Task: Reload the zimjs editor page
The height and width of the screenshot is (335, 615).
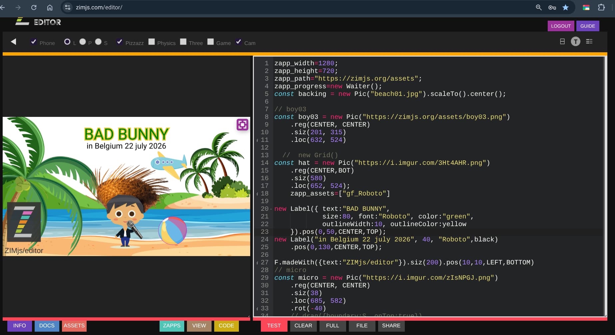Action: coord(34,7)
